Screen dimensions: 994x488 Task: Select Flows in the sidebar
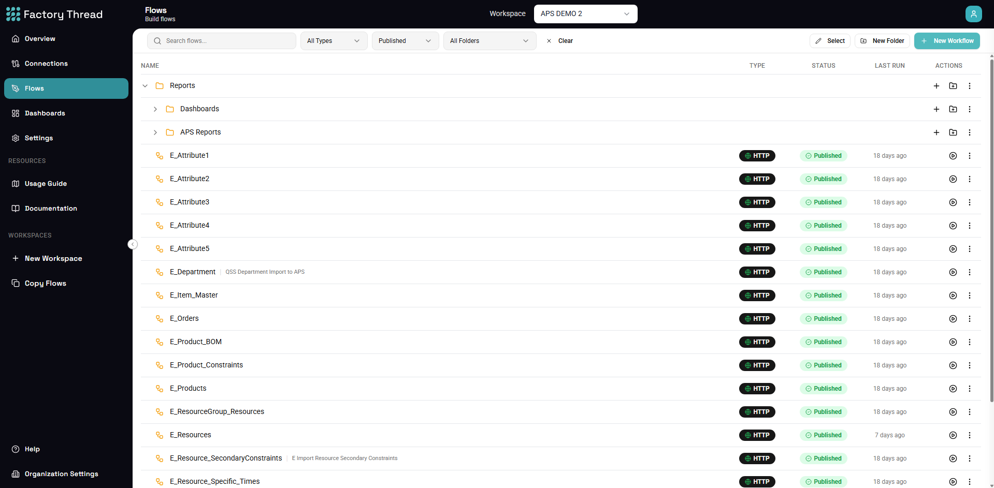tap(66, 88)
